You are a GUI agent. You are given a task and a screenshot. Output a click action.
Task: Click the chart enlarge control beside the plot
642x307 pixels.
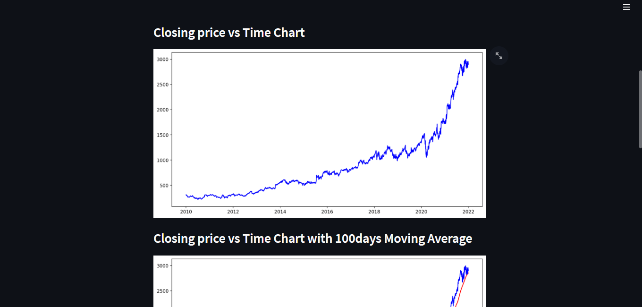coord(499,56)
